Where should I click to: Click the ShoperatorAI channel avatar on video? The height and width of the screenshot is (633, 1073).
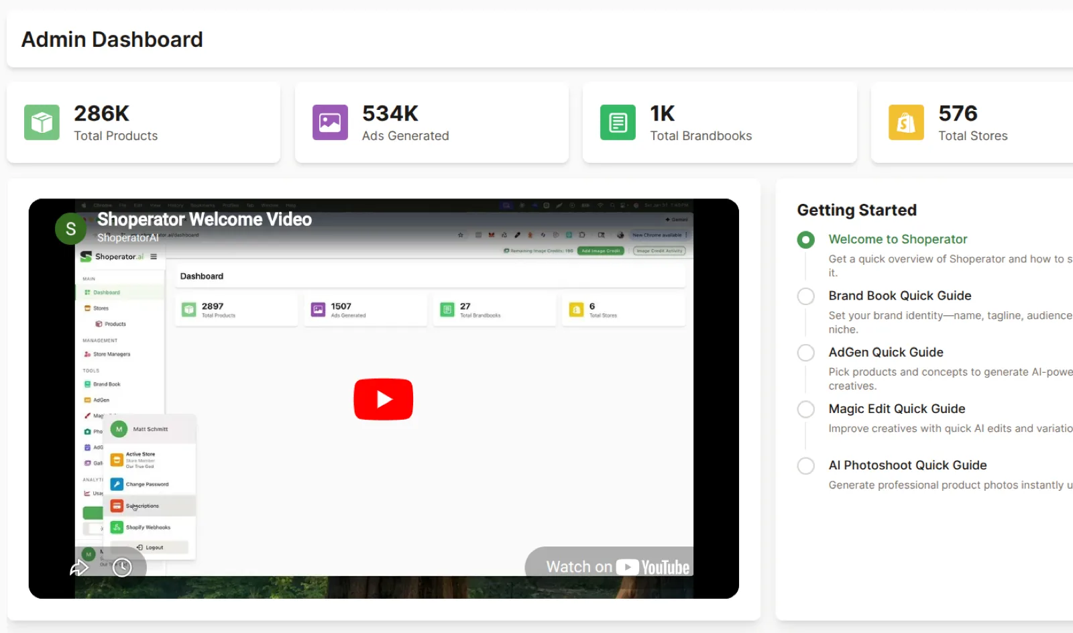tap(70, 229)
